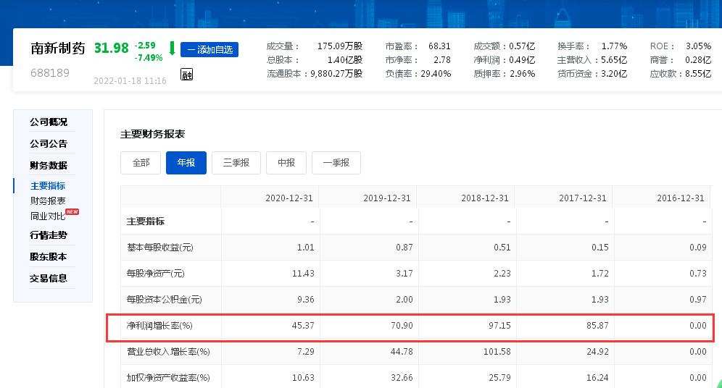This screenshot has width=722, height=388.
Task: Click the 101.58 revenue growth cell
Action: (x=497, y=352)
